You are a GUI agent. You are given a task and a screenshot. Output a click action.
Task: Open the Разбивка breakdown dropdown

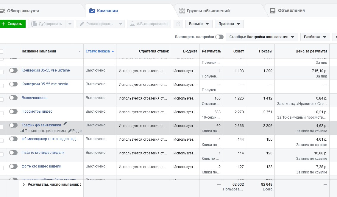[x=315, y=37]
